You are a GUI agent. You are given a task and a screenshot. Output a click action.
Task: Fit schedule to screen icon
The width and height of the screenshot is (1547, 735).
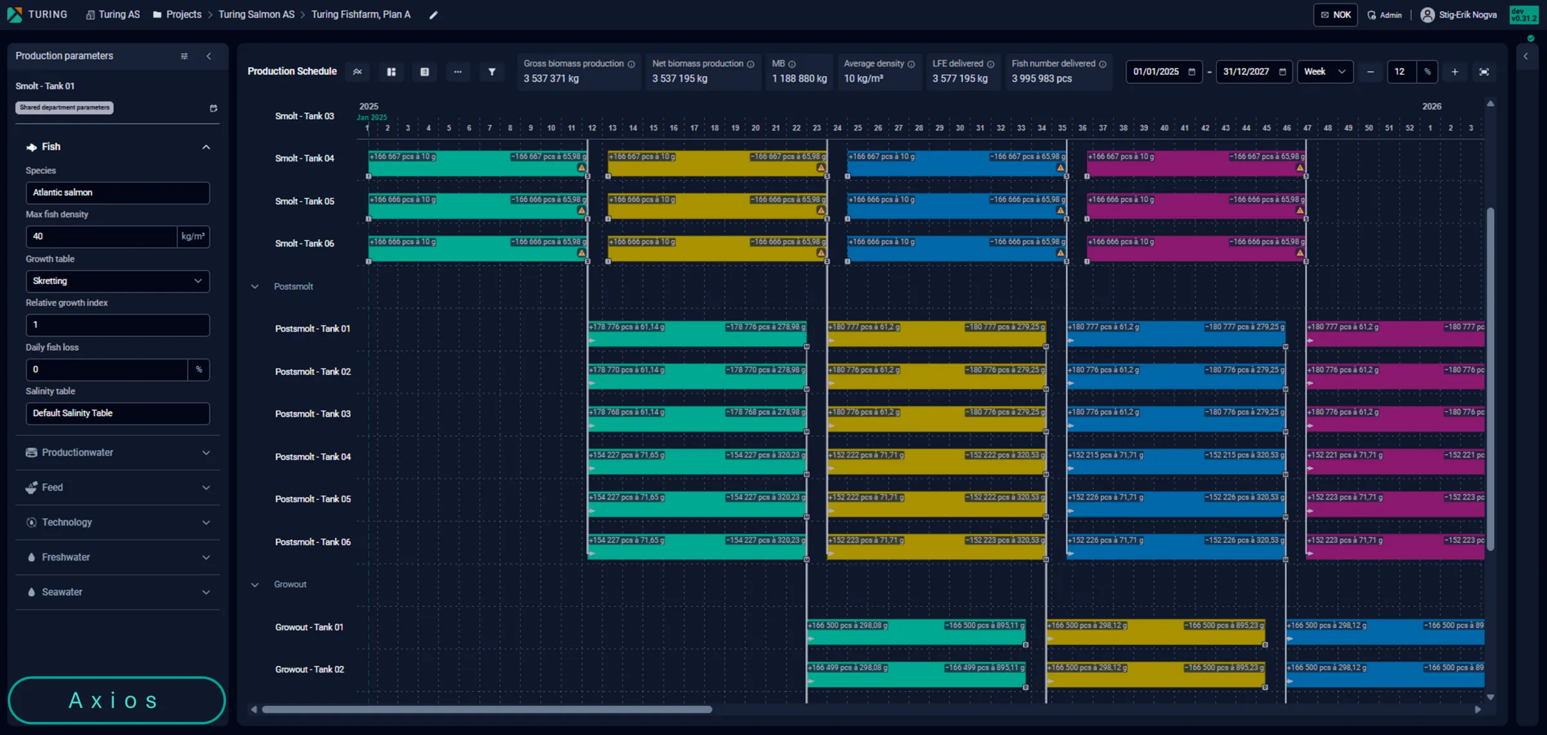click(x=1484, y=72)
